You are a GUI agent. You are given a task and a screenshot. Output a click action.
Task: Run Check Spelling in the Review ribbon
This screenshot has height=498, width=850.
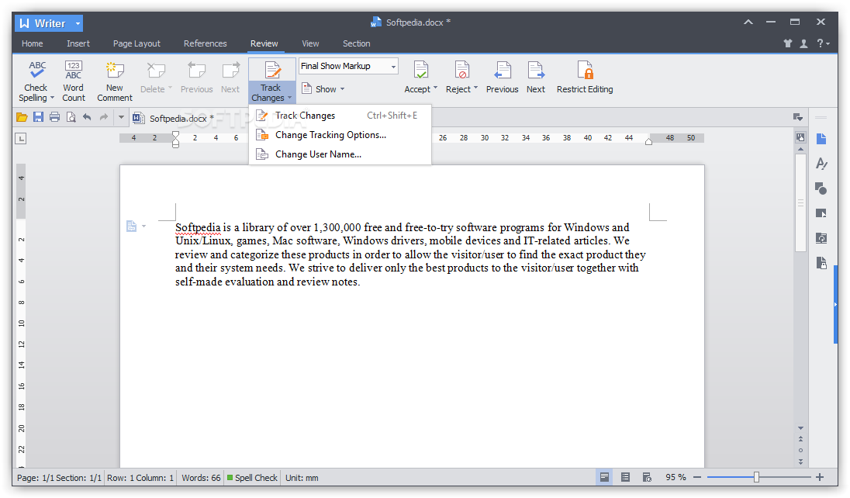point(37,81)
